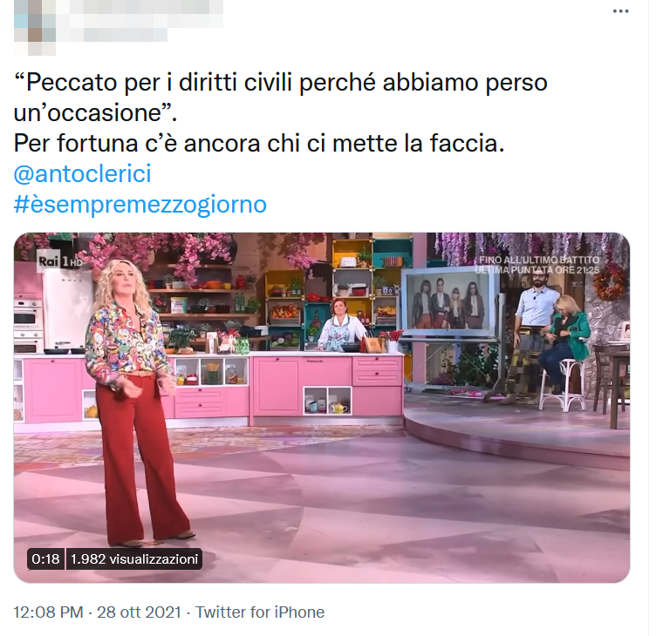Click the cook behind the pink counter

pos(341,326)
